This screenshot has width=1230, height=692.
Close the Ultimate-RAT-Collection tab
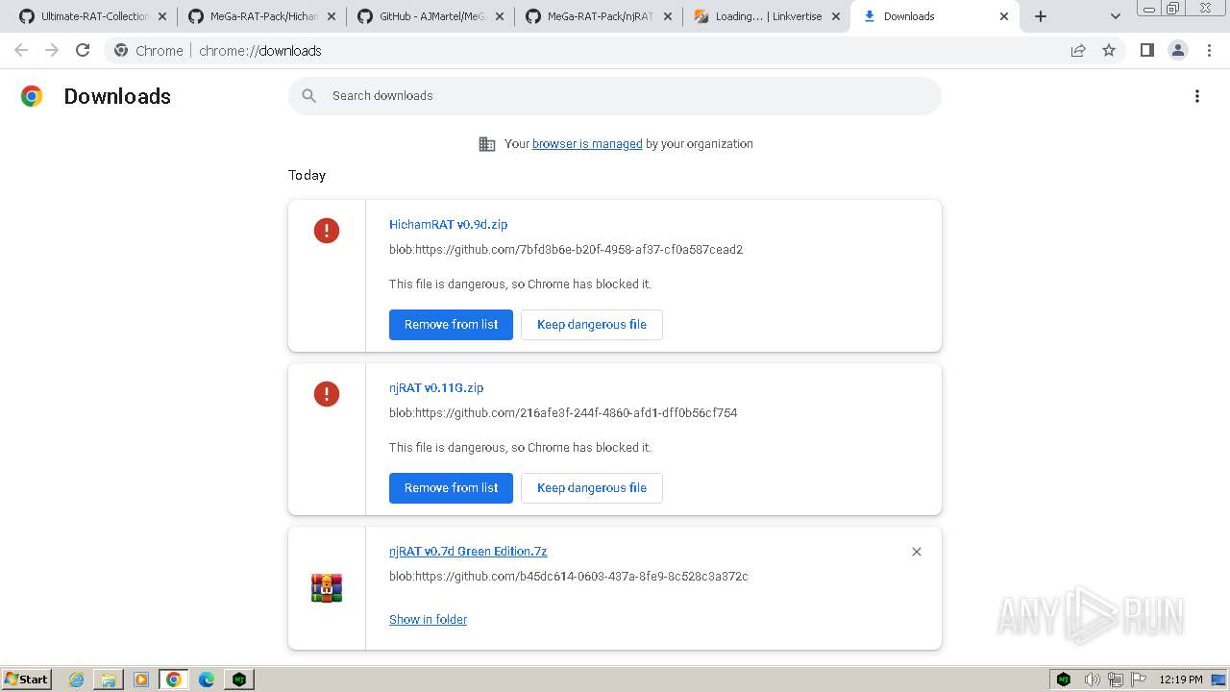pos(161,16)
